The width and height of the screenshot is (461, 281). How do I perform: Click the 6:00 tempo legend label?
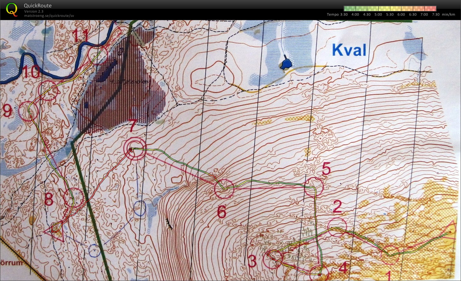coord(401,14)
